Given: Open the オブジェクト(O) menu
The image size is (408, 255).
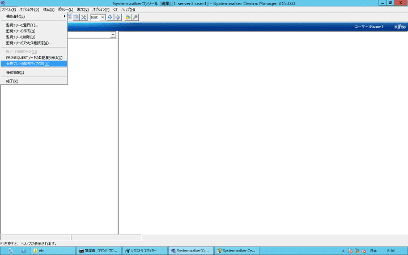Looking at the screenshot, I should tap(29, 10).
